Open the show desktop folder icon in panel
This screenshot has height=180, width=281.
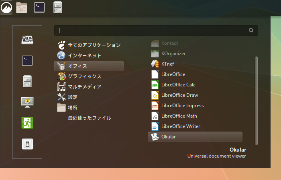(x=22, y=8)
